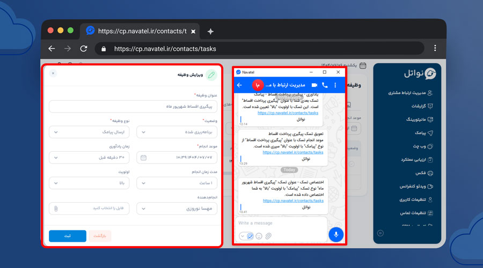Expand the اولویت dropdown showing بالا
The height and width of the screenshot is (268, 483).
coord(88,183)
